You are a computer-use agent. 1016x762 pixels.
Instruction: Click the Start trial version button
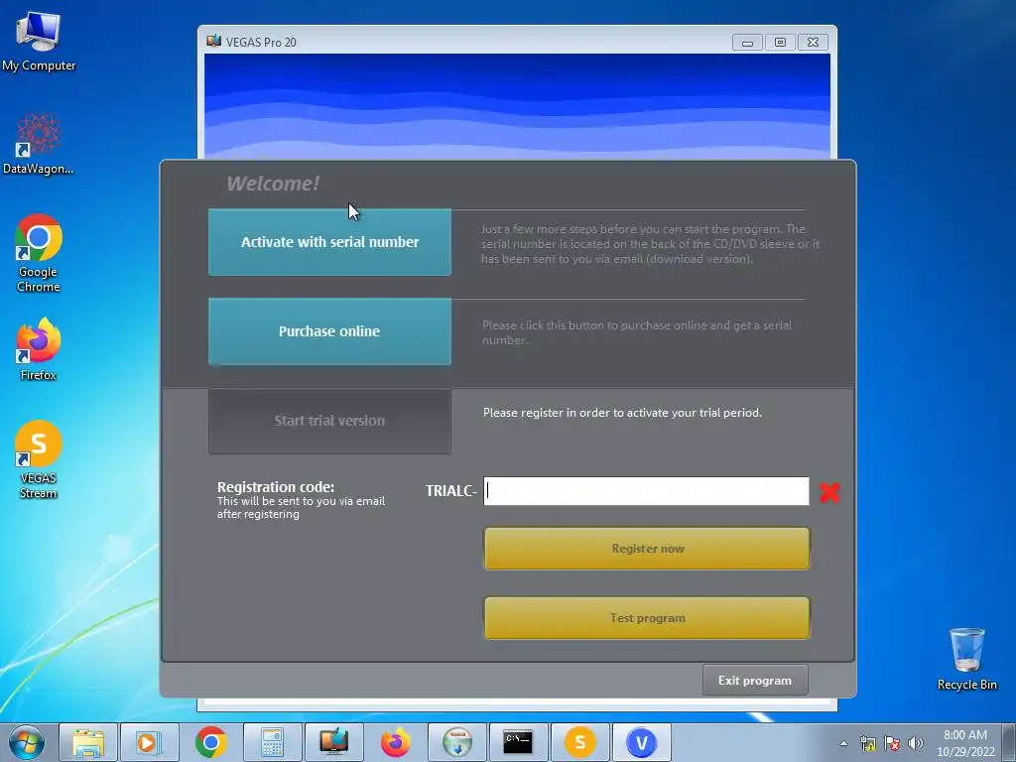pyautogui.click(x=329, y=421)
